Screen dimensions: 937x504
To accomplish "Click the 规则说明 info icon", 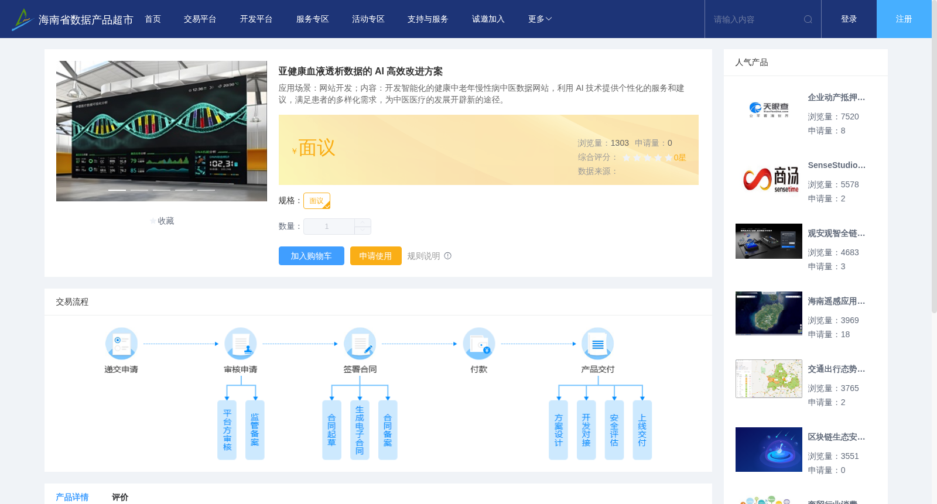I will pos(448,256).
